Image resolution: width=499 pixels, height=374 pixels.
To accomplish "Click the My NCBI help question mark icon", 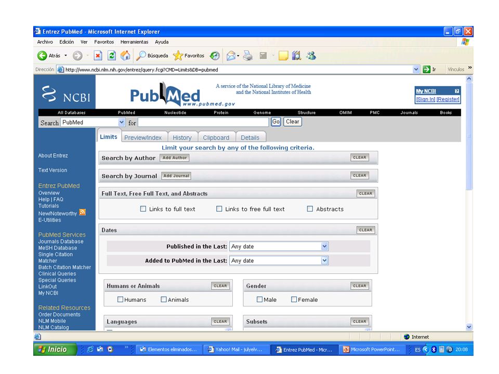I will (x=457, y=91).
